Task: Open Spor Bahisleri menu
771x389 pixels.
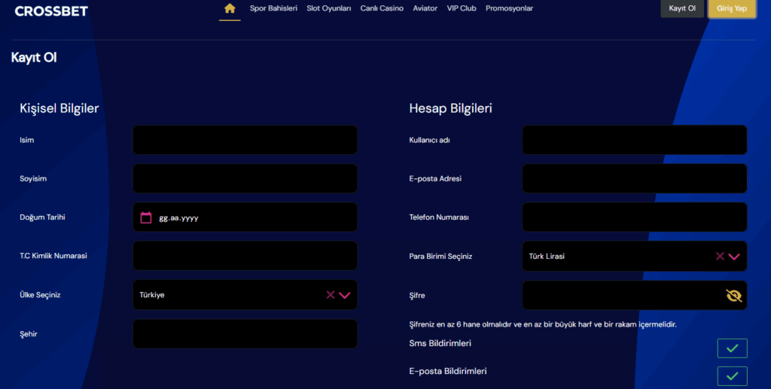Action: point(273,8)
